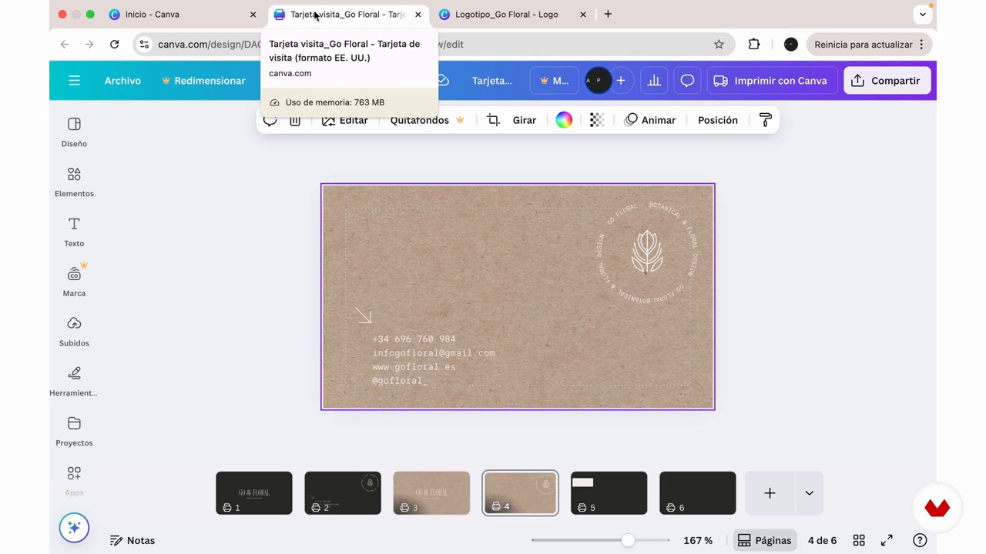Enter fullscreen presentation mode
The width and height of the screenshot is (986, 554).
(887, 540)
